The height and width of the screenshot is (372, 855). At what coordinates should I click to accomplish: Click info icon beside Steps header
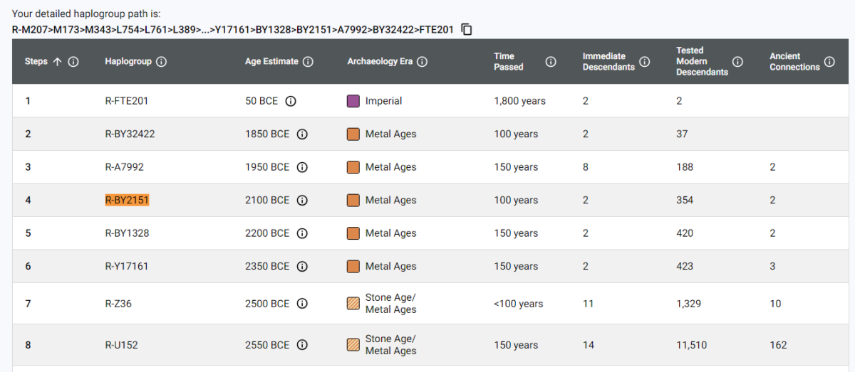pos(73,62)
